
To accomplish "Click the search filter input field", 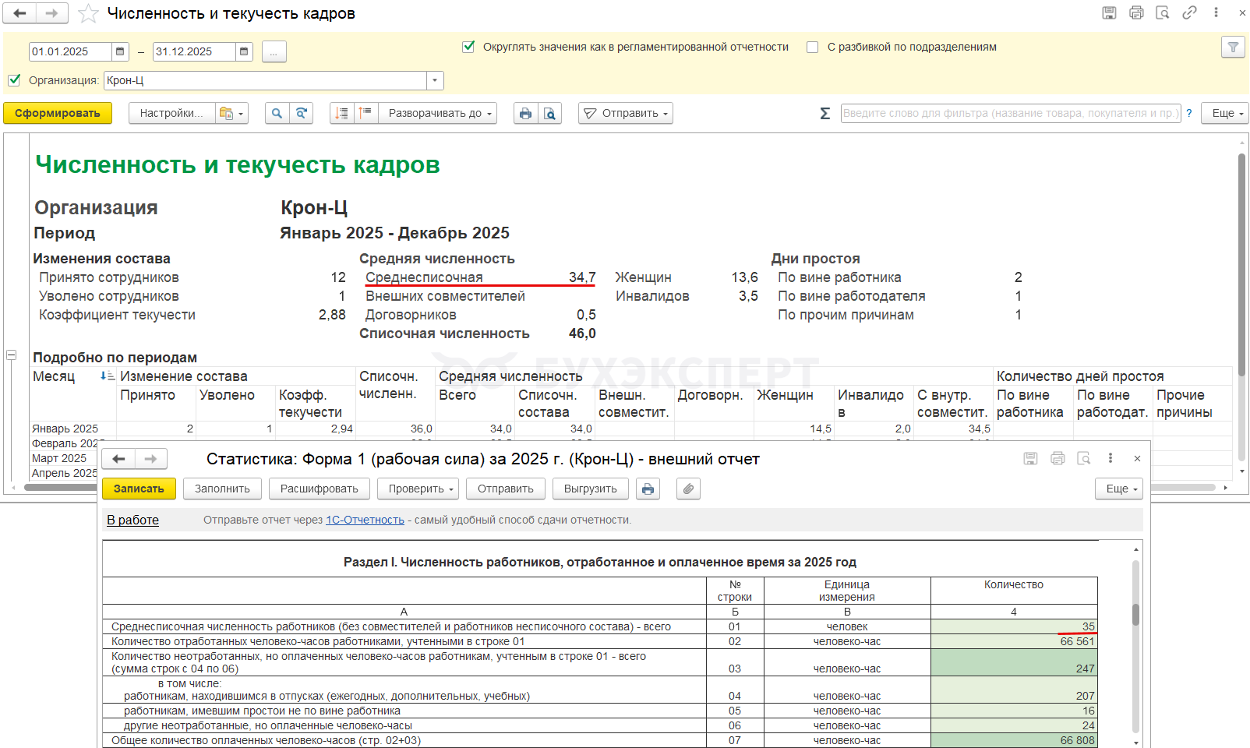I will 1009,114.
